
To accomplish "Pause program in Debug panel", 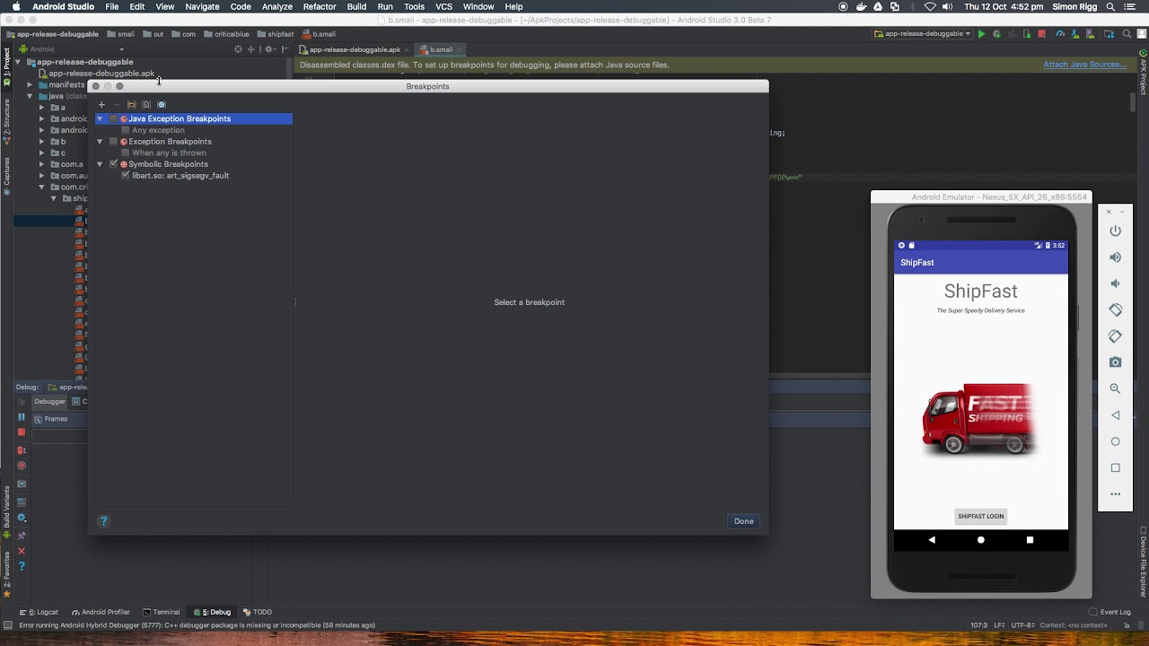I will point(22,417).
